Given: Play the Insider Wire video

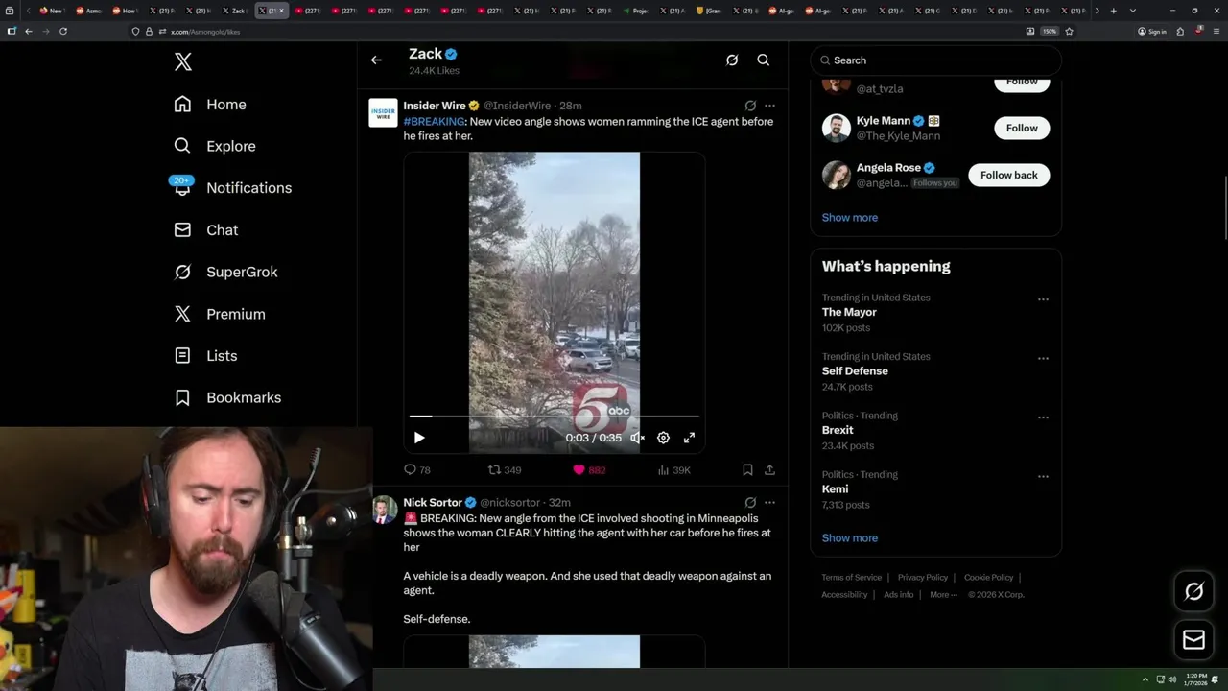Looking at the screenshot, I should [419, 438].
